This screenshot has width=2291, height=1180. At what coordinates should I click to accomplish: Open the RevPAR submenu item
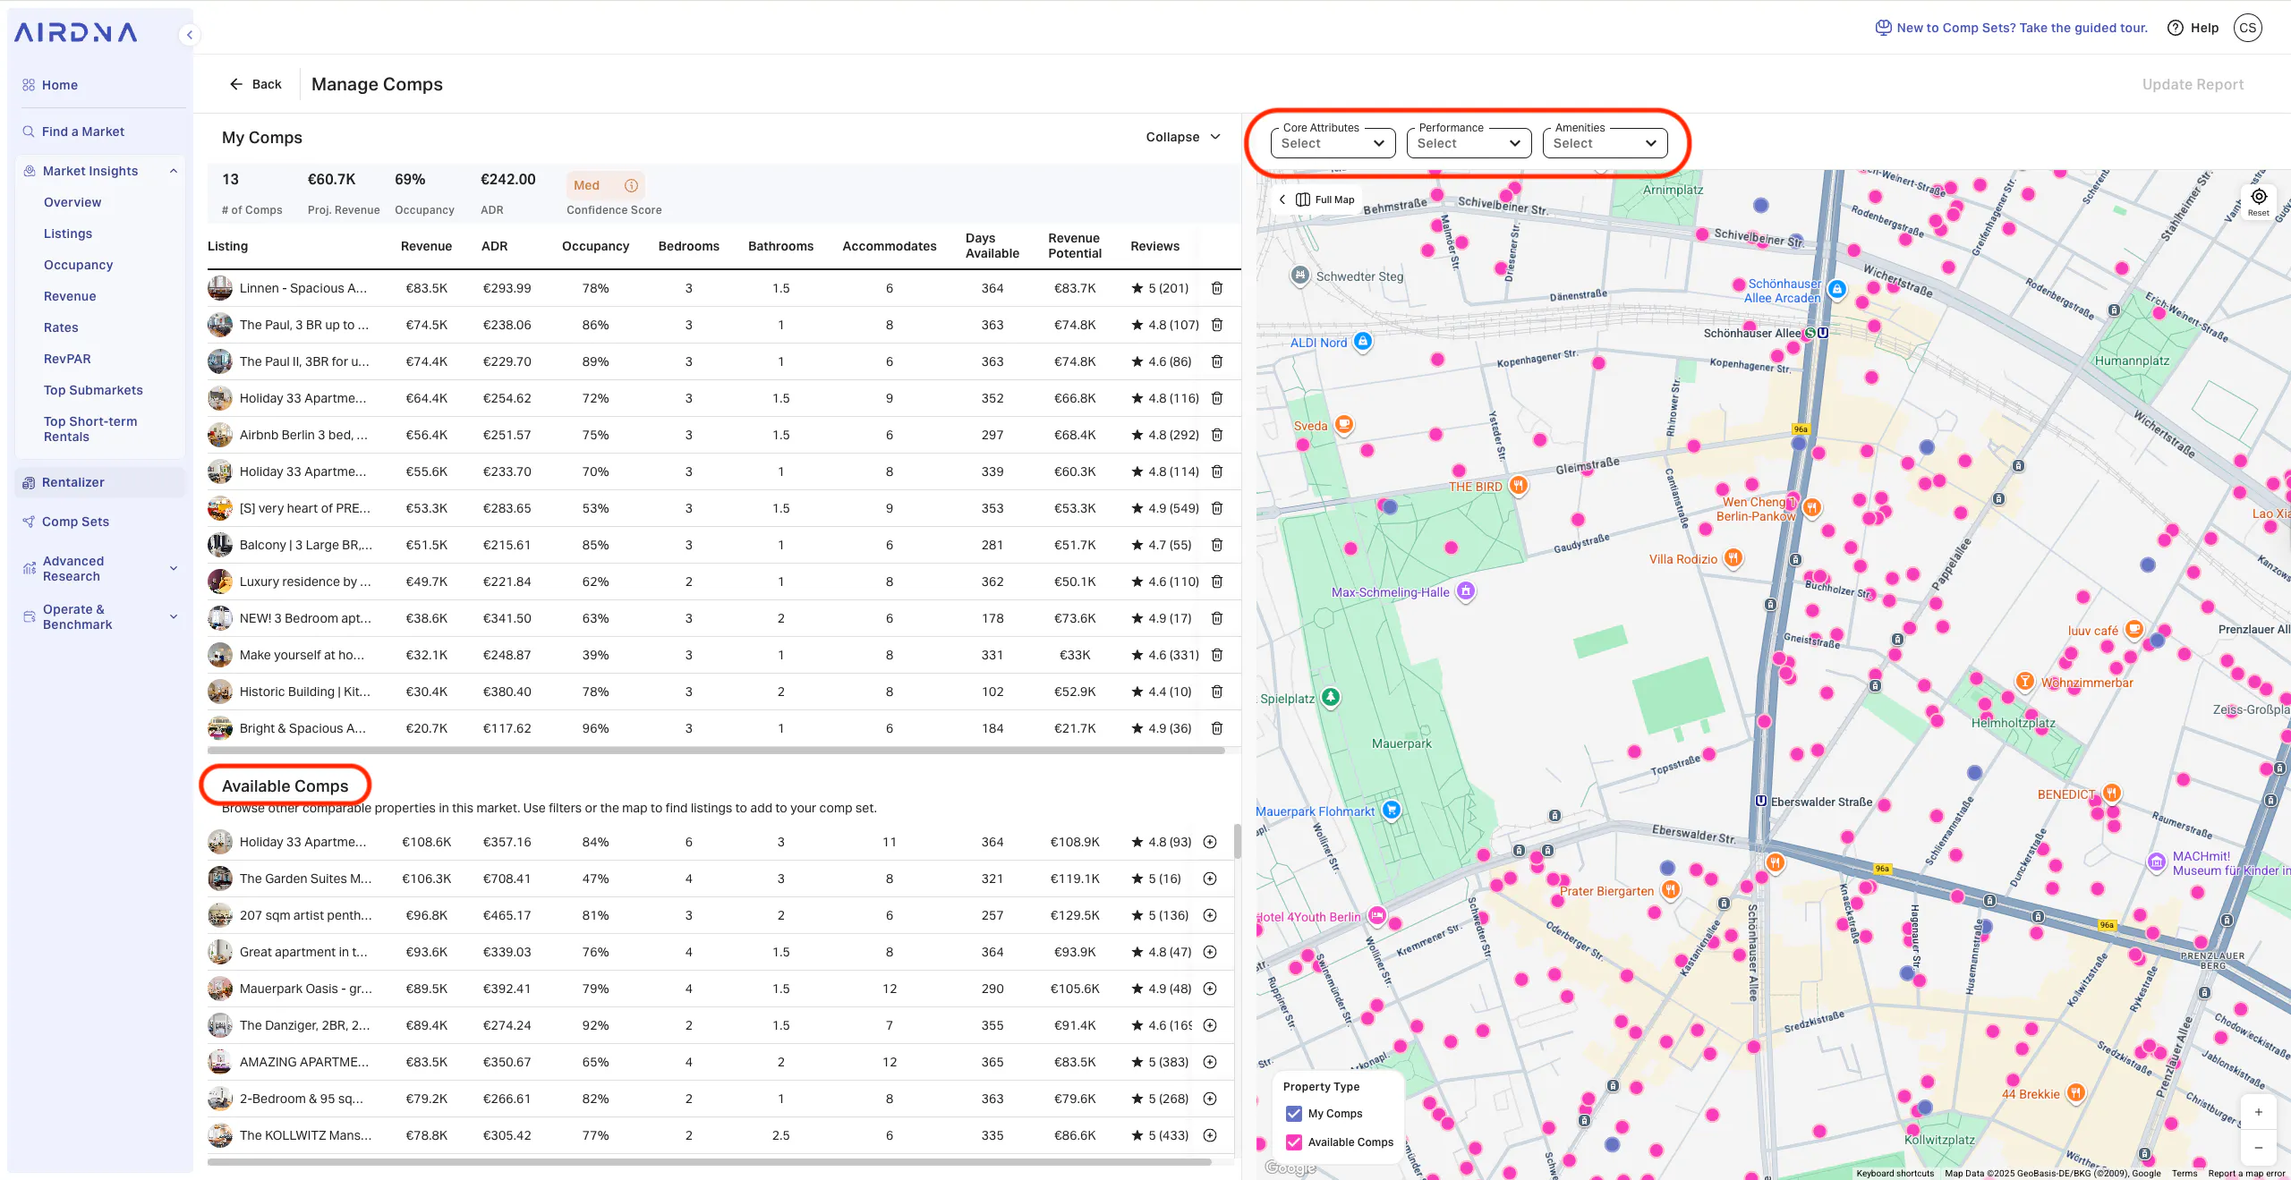click(67, 359)
